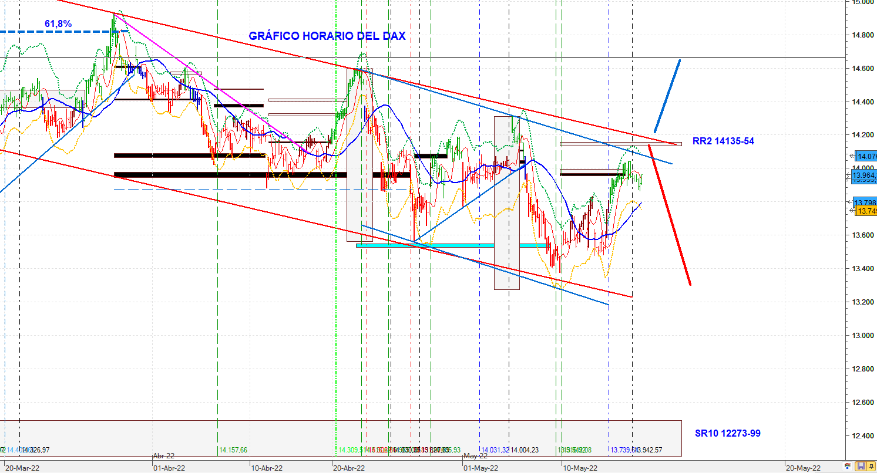Select the '61,8%' Fibonacci label
Screen dimensions: 877x473
tap(58, 24)
